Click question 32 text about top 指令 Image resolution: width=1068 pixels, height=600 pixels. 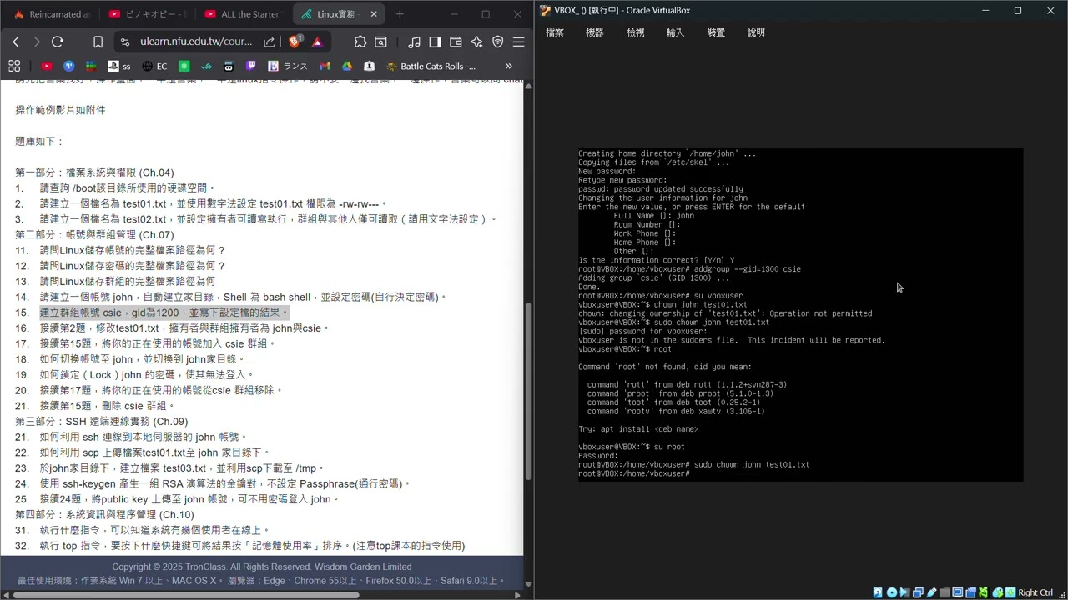coord(252,546)
